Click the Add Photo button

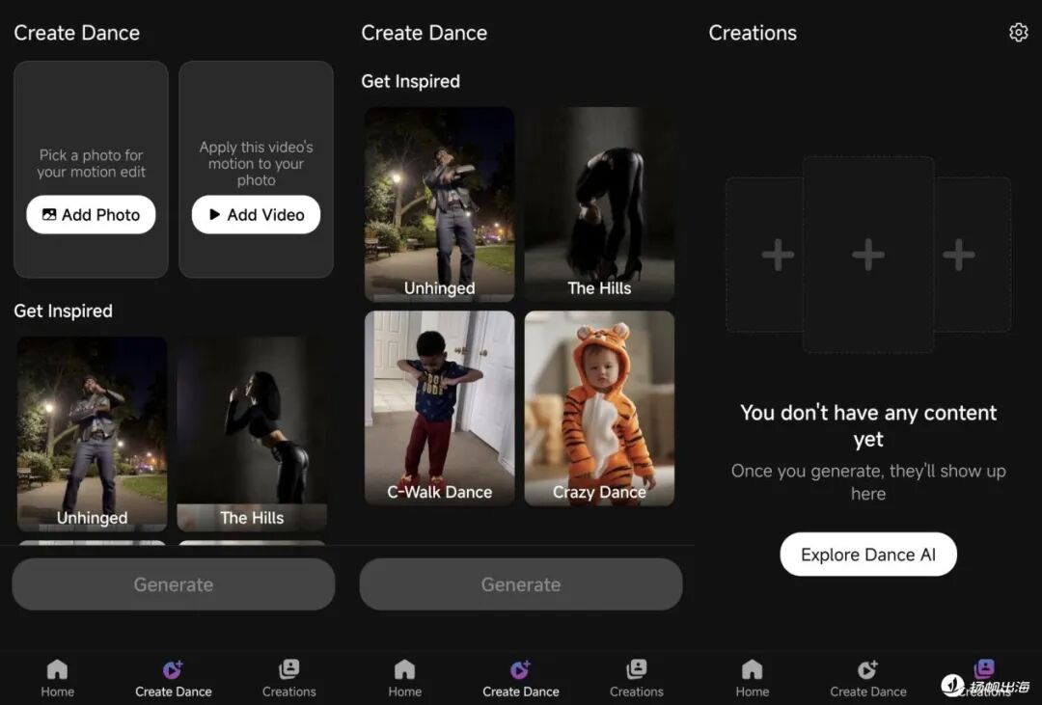click(91, 215)
